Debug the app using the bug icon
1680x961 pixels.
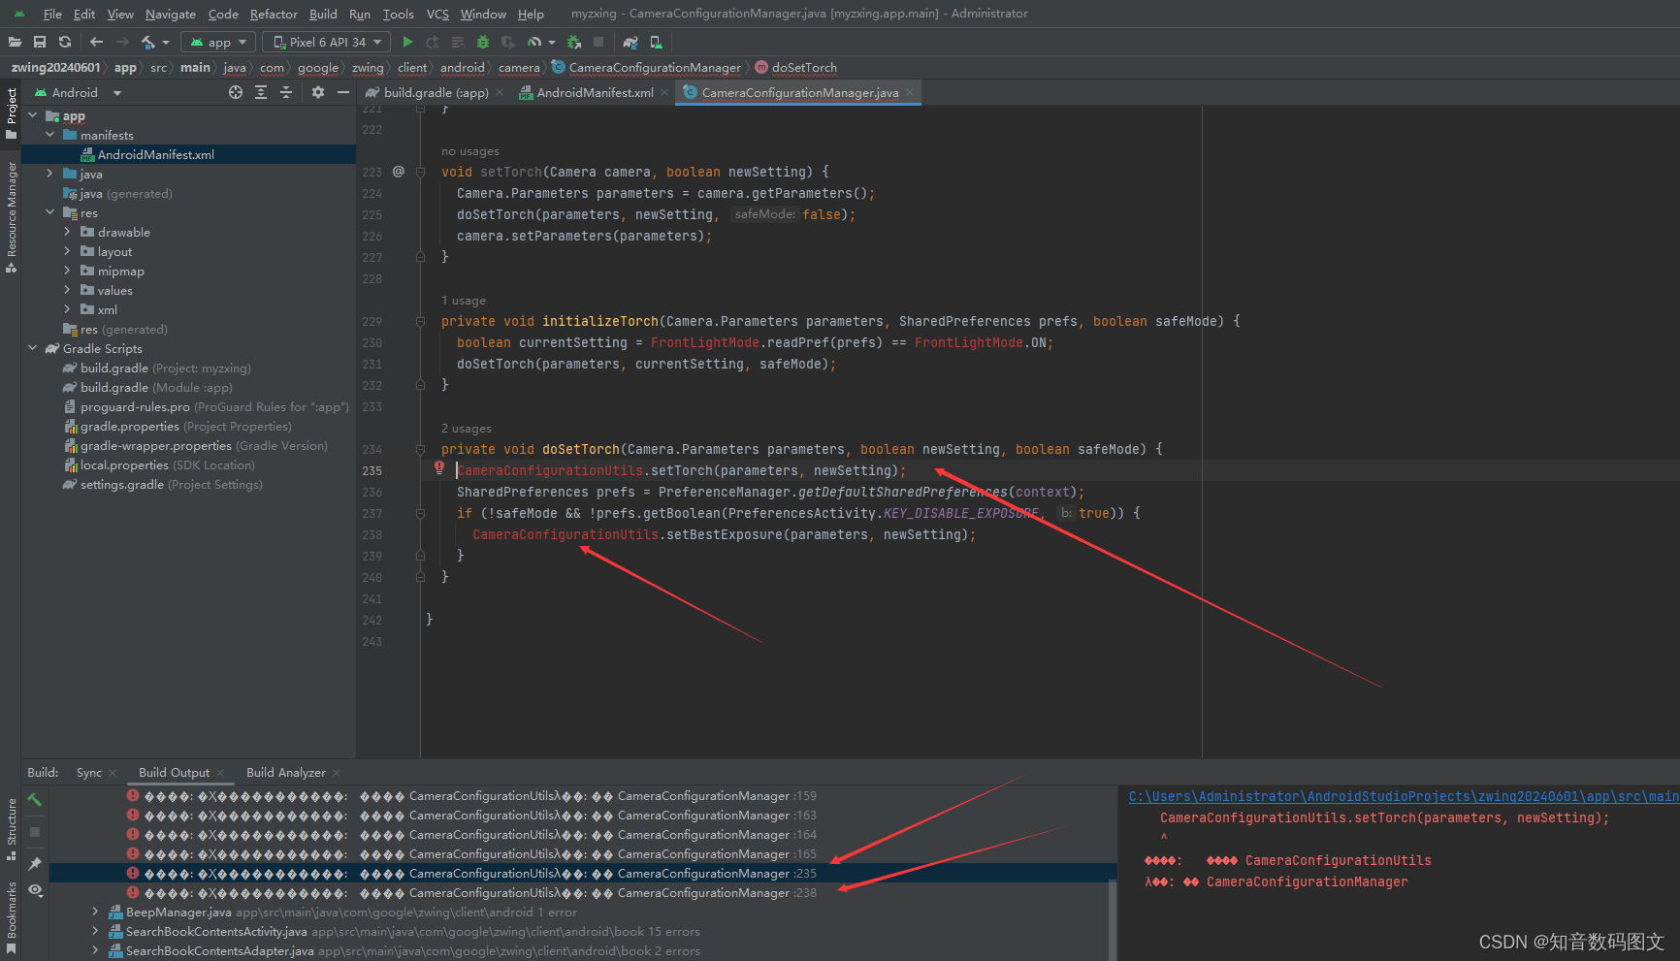482,42
